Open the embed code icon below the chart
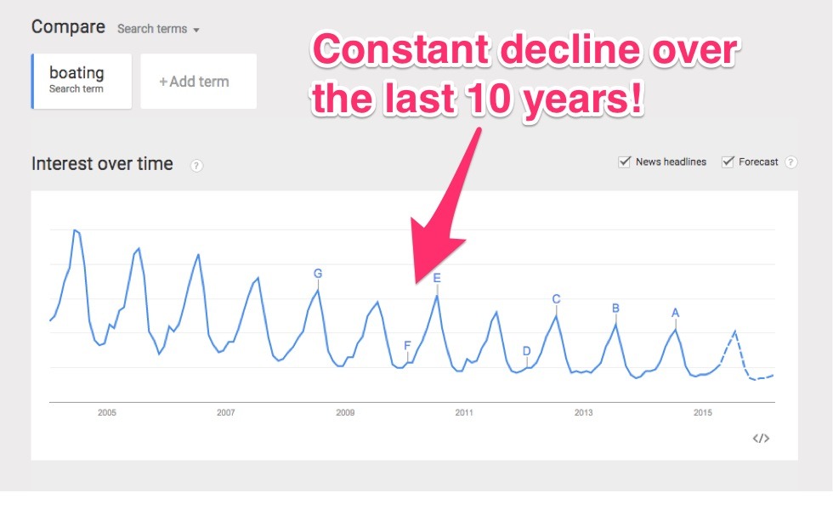The image size is (833, 527). click(761, 439)
